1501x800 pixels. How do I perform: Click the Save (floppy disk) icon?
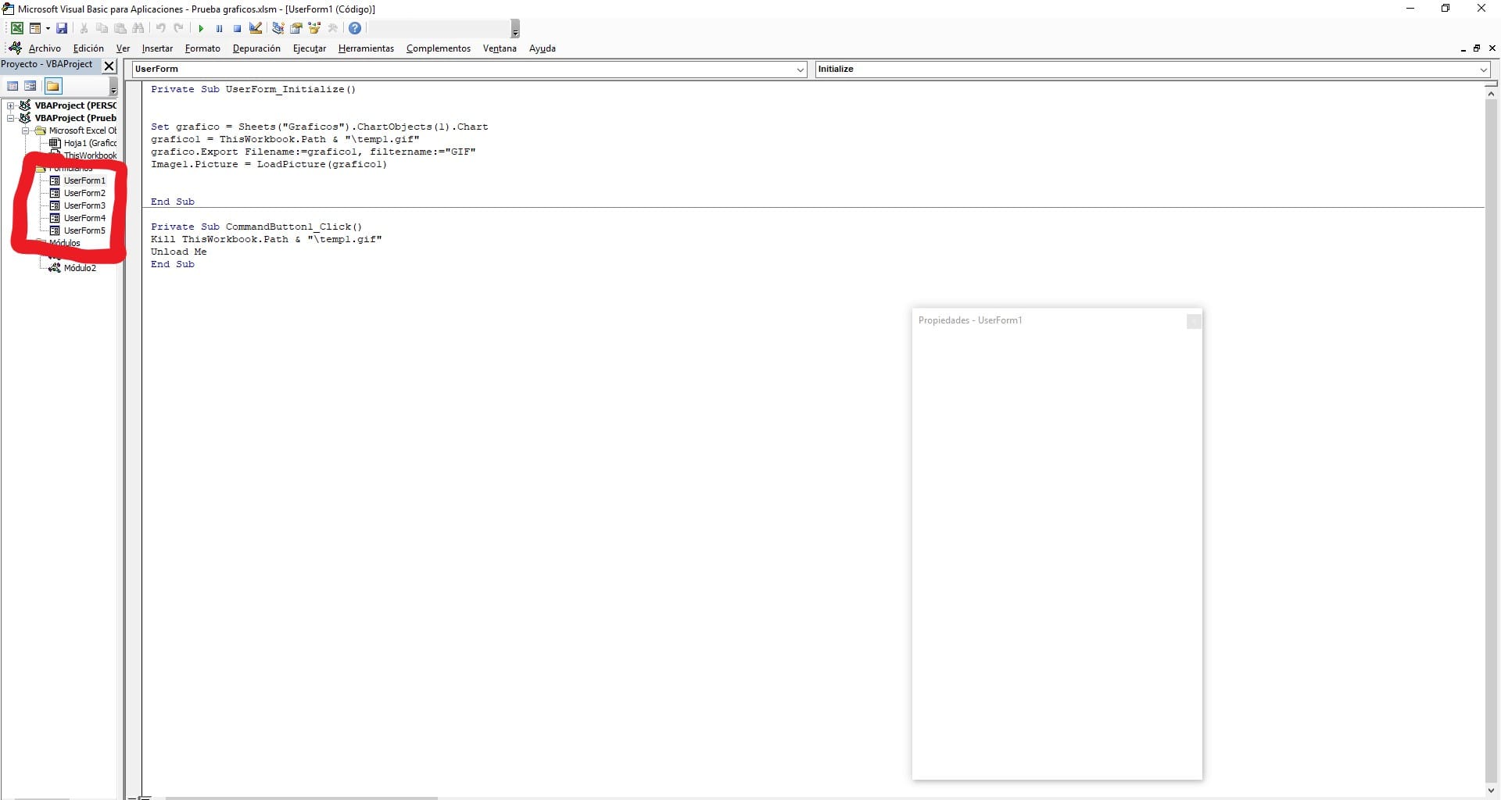(62, 28)
